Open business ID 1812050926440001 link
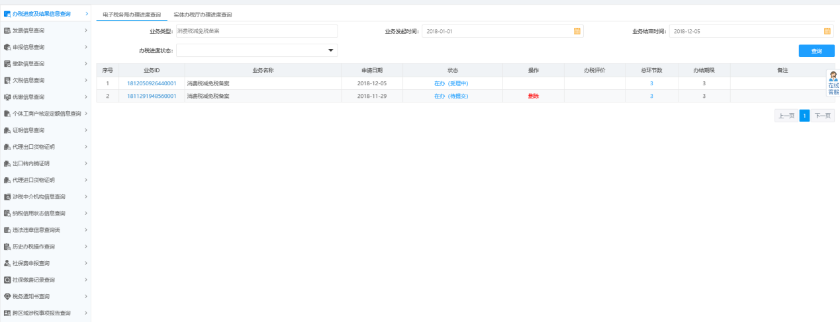The image size is (840, 322). 152,83
